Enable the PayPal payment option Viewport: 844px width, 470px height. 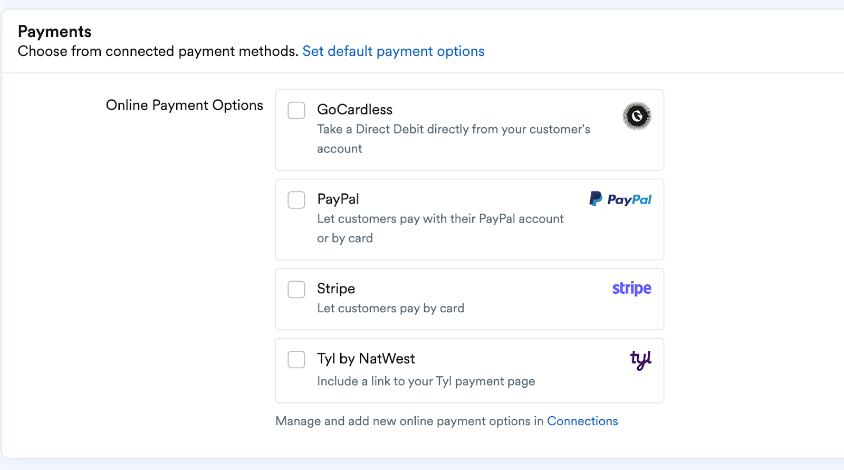(296, 200)
